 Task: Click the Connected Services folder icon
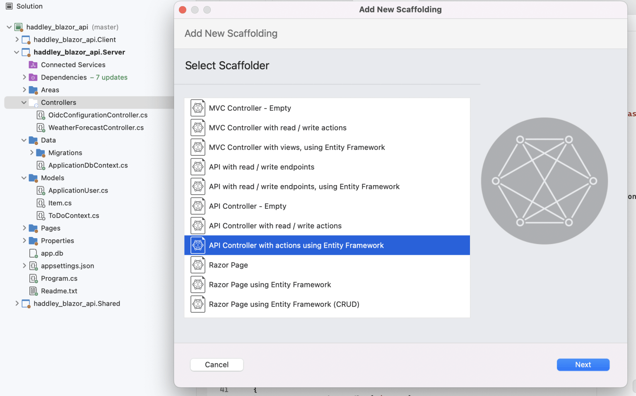33,65
